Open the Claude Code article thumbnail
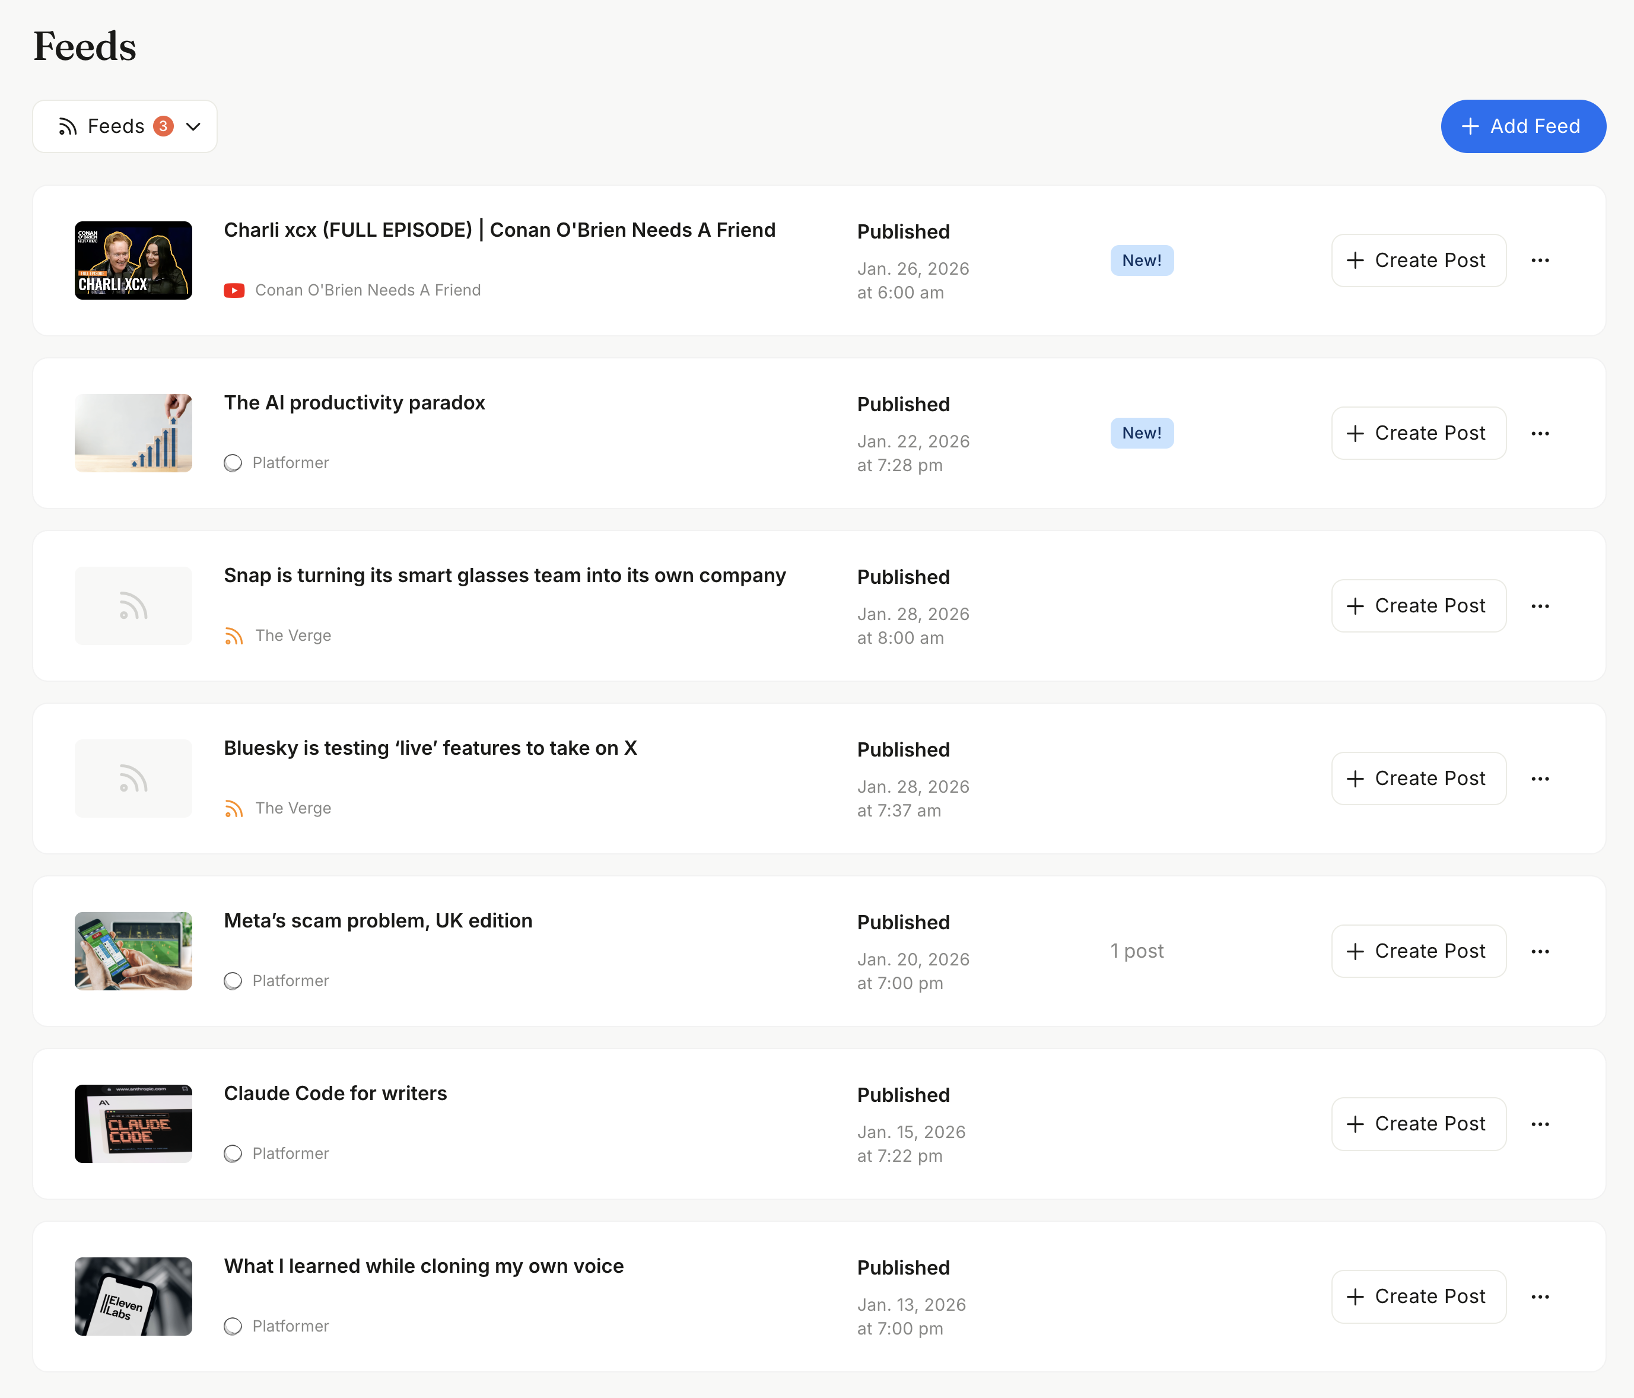Screen dimensions: 1634x1398 coord(133,1124)
